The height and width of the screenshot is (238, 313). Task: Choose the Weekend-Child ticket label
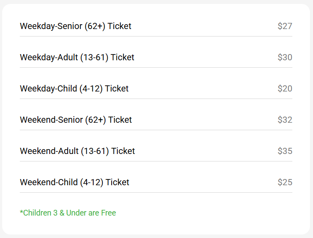tap(75, 182)
